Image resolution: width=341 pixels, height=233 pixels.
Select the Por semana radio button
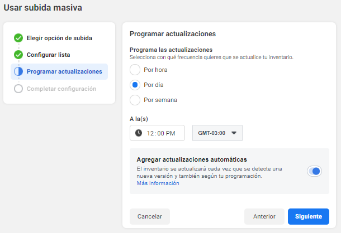click(x=135, y=100)
